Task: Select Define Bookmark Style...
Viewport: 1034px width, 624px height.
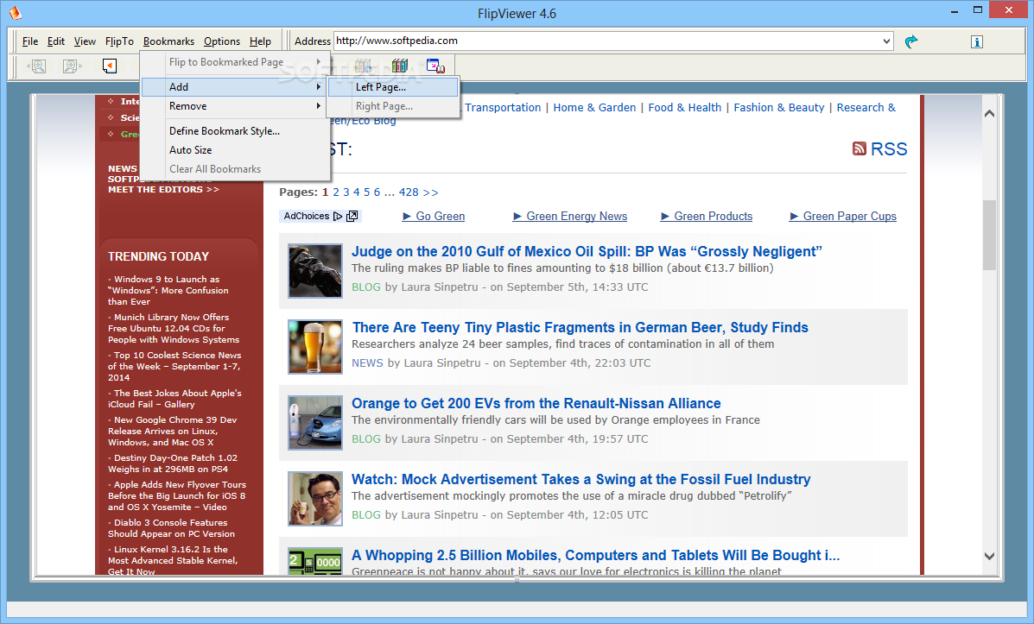Action: point(236,131)
